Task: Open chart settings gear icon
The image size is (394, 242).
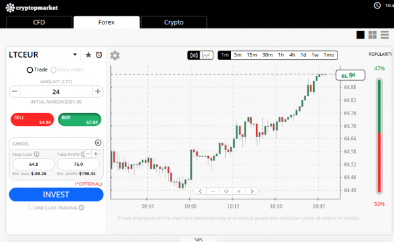Action: tap(115, 56)
